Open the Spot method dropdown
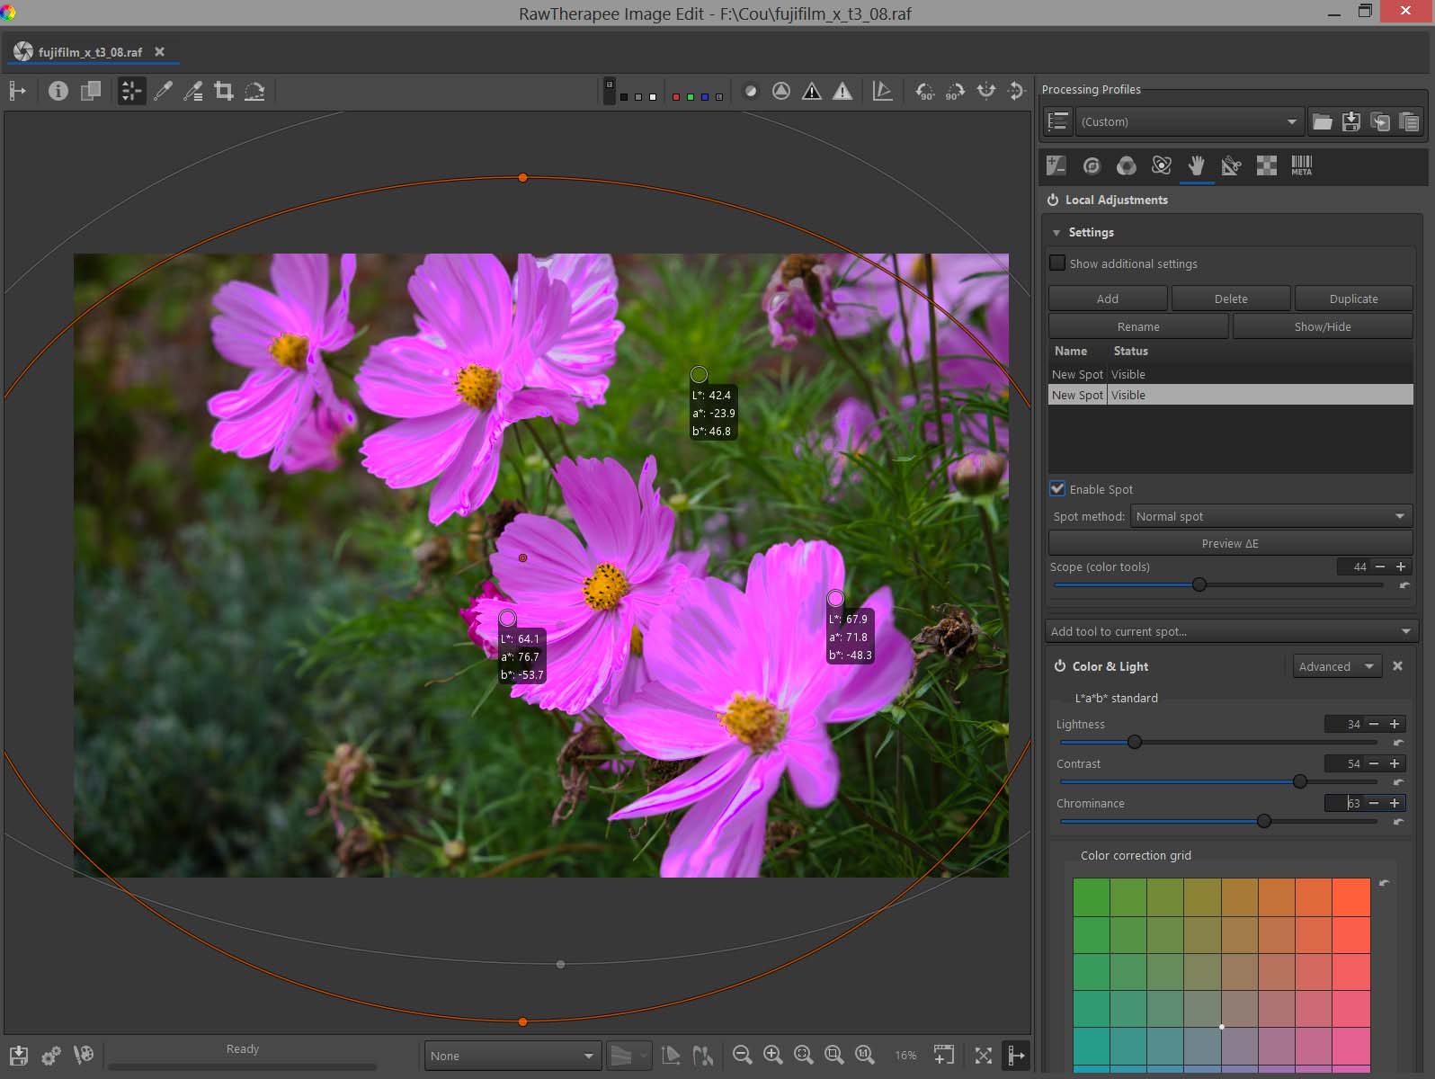This screenshot has width=1435, height=1079. 1270,516
